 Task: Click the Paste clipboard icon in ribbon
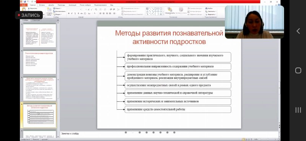click(24, 9)
